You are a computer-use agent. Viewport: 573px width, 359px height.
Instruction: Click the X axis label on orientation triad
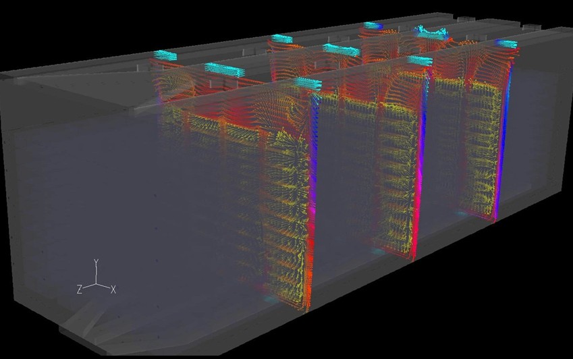pos(113,289)
